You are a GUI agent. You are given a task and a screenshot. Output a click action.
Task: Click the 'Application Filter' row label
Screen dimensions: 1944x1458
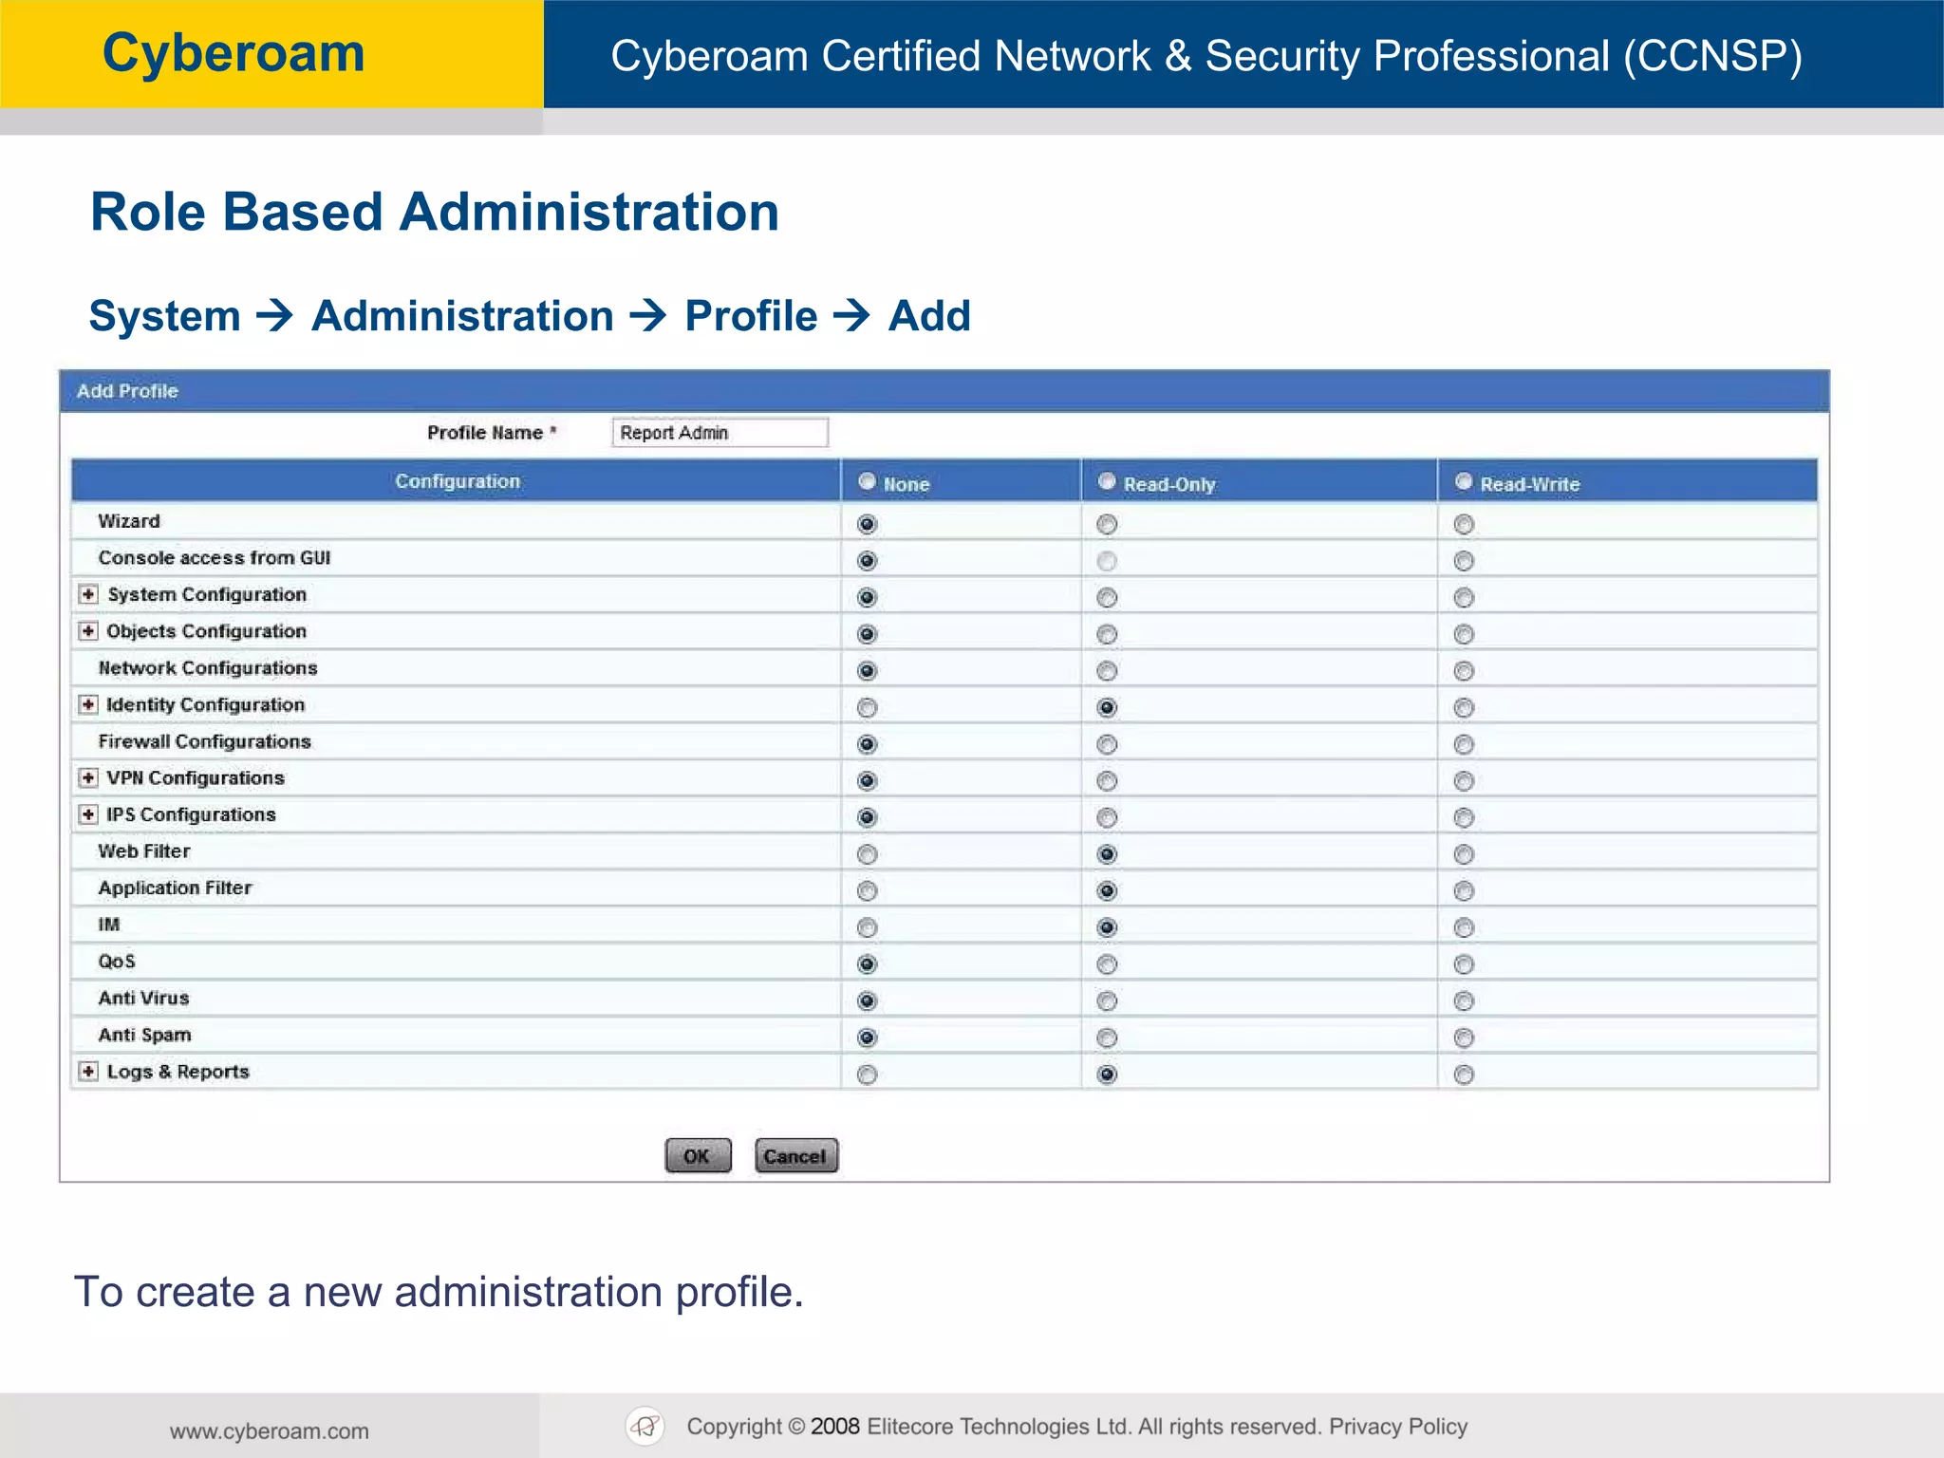click(x=175, y=888)
